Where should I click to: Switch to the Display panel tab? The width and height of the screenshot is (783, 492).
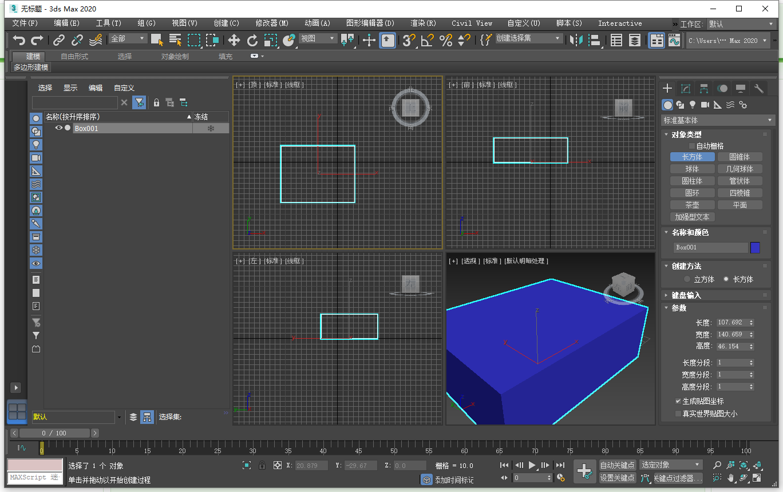741,88
